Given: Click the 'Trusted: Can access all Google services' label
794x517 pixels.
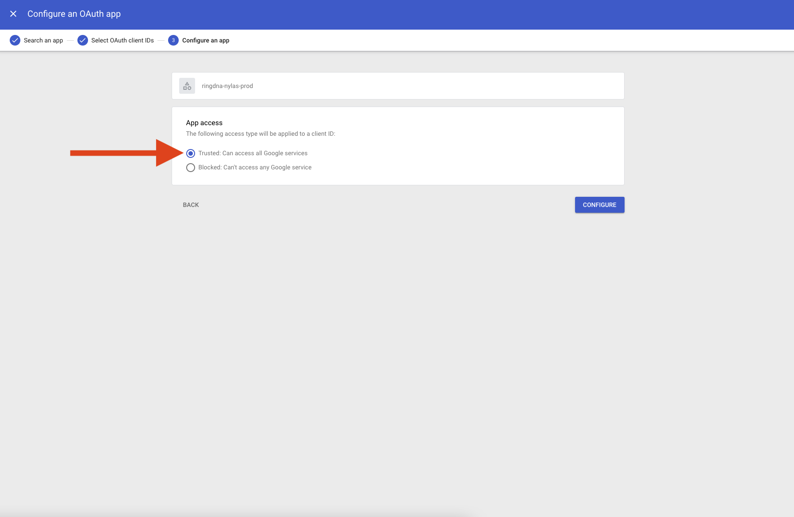Looking at the screenshot, I should pyautogui.click(x=253, y=153).
